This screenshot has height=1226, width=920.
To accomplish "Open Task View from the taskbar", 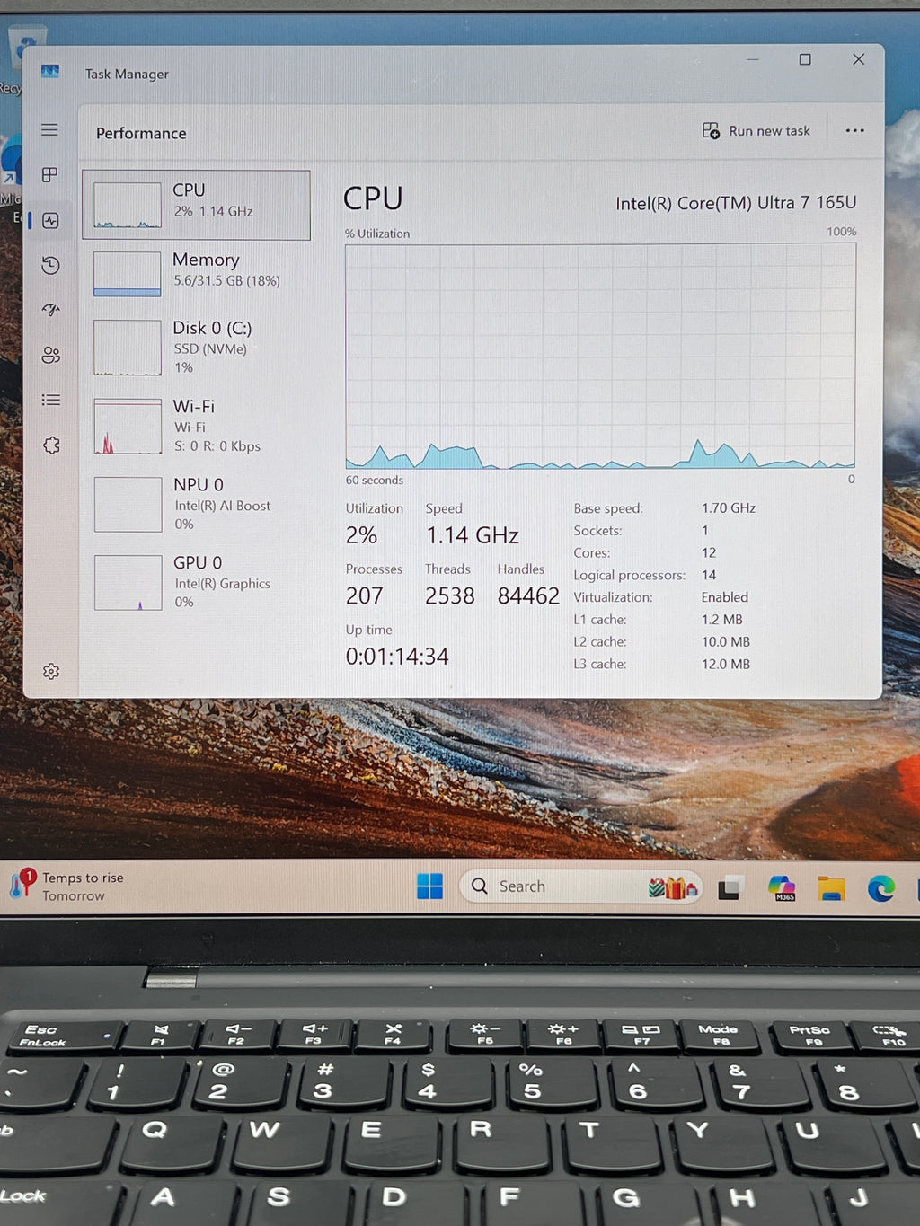I will tap(729, 888).
